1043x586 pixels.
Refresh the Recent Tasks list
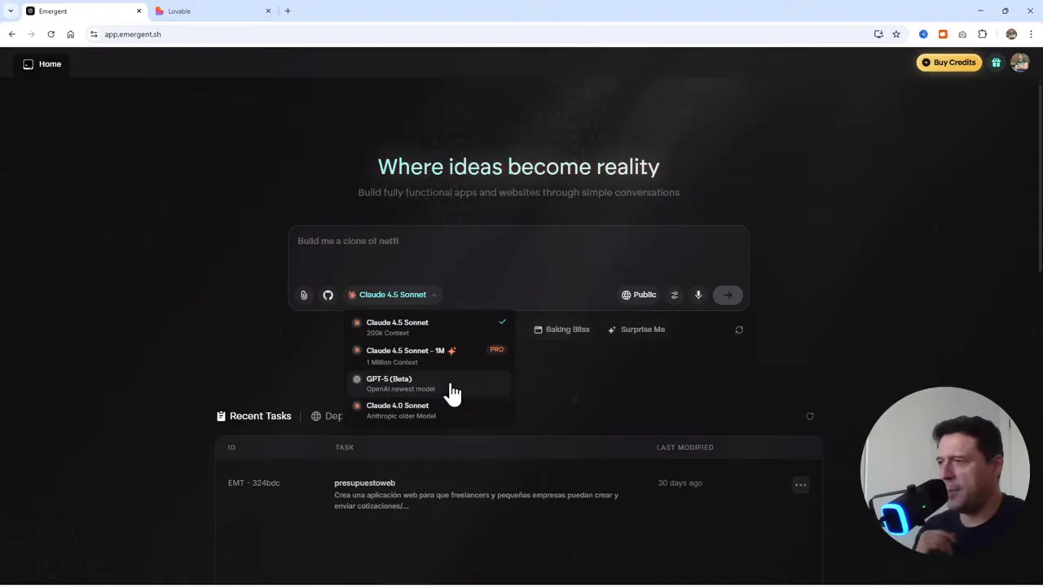click(x=809, y=416)
